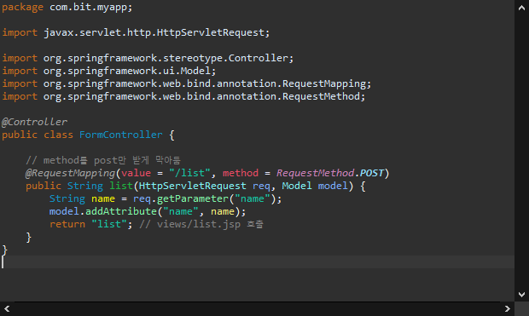Click the return "list" statement
Viewport: 529px width, 316px height.
(90, 224)
